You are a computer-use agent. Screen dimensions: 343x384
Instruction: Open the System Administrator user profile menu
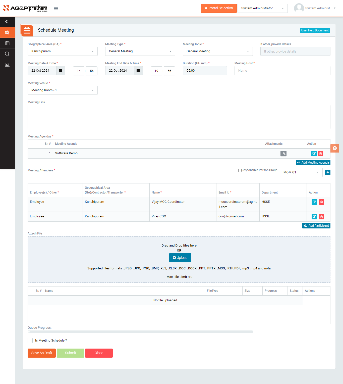[315, 8]
